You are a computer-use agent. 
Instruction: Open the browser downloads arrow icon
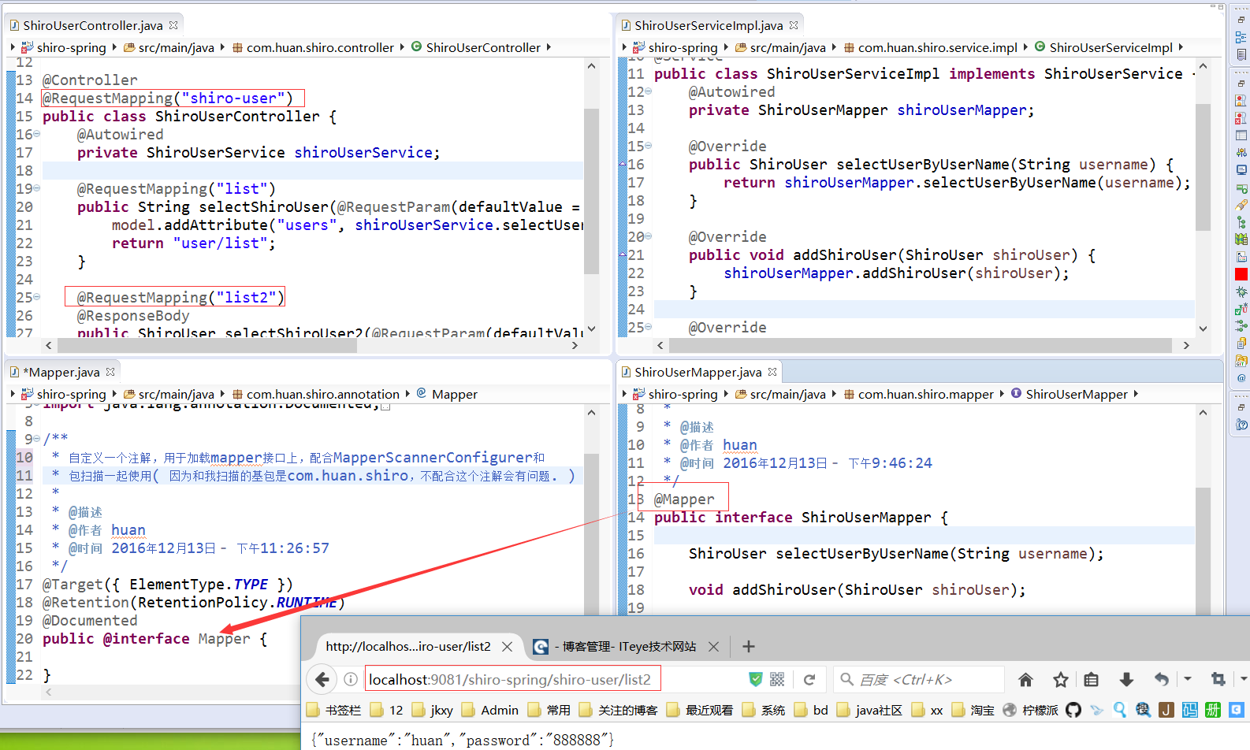pyautogui.click(x=1126, y=679)
